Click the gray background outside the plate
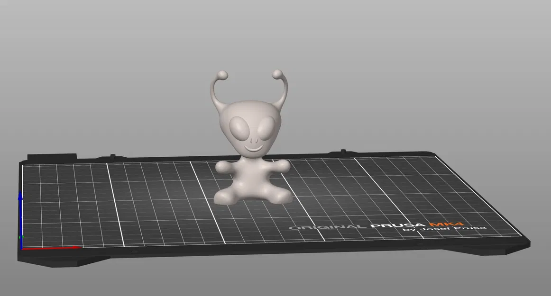The image size is (551, 296). (95, 47)
